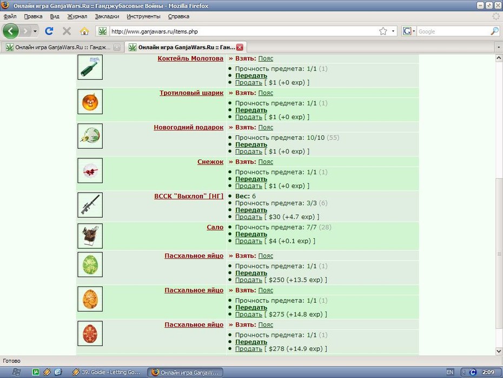
Task: Open the Сало item link
Action: click(x=215, y=227)
